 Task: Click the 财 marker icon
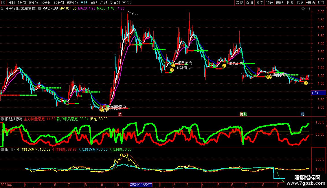[x=302, y=114]
